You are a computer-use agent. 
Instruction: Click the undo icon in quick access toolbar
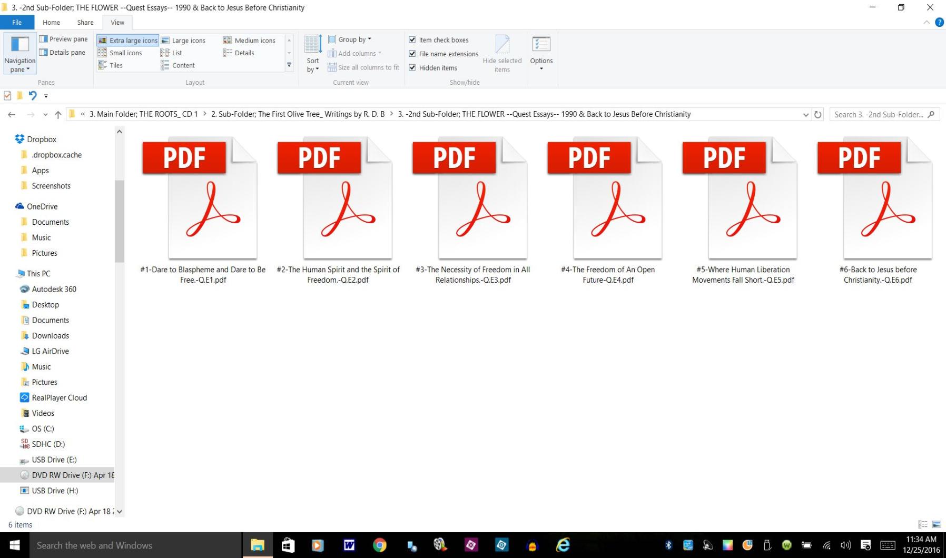pyautogui.click(x=33, y=96)
